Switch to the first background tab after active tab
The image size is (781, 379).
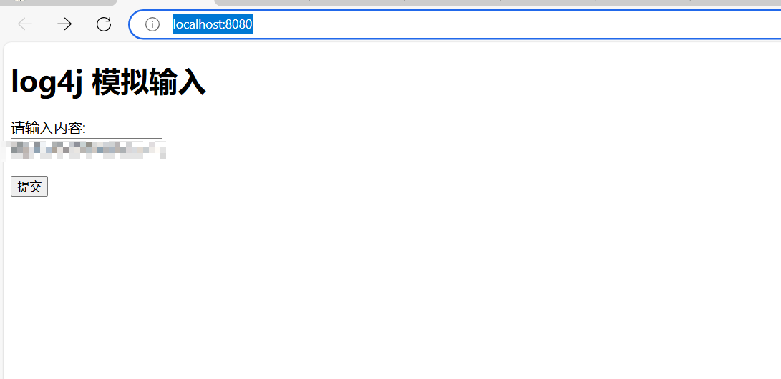(262, 2)
